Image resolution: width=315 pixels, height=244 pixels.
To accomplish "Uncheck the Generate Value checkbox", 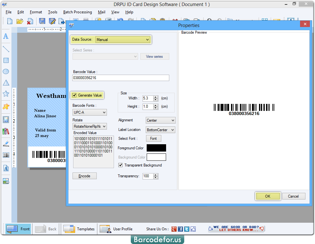I will (74, 95).
